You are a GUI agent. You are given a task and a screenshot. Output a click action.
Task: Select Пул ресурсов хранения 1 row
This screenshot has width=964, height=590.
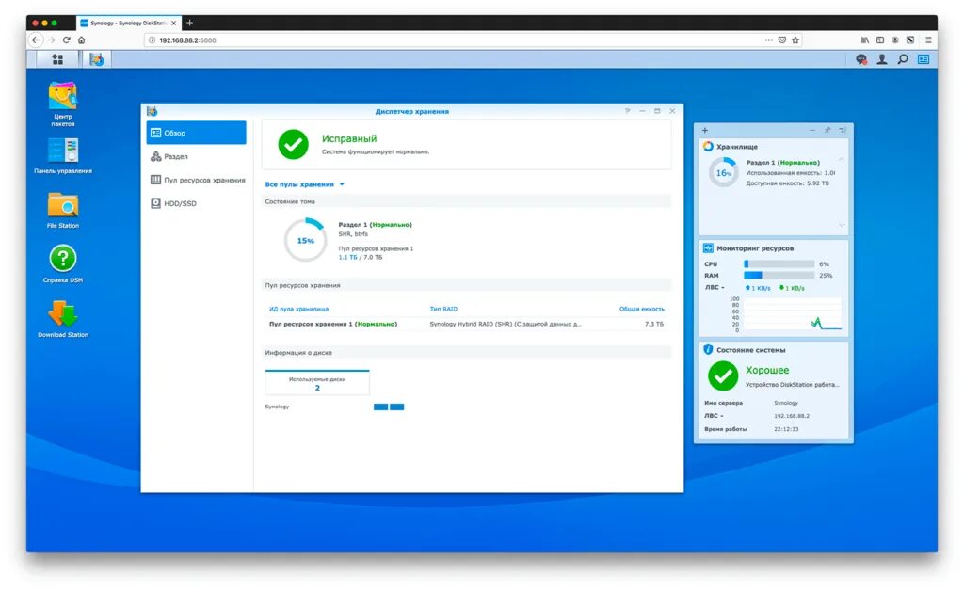tap(466, 324)
